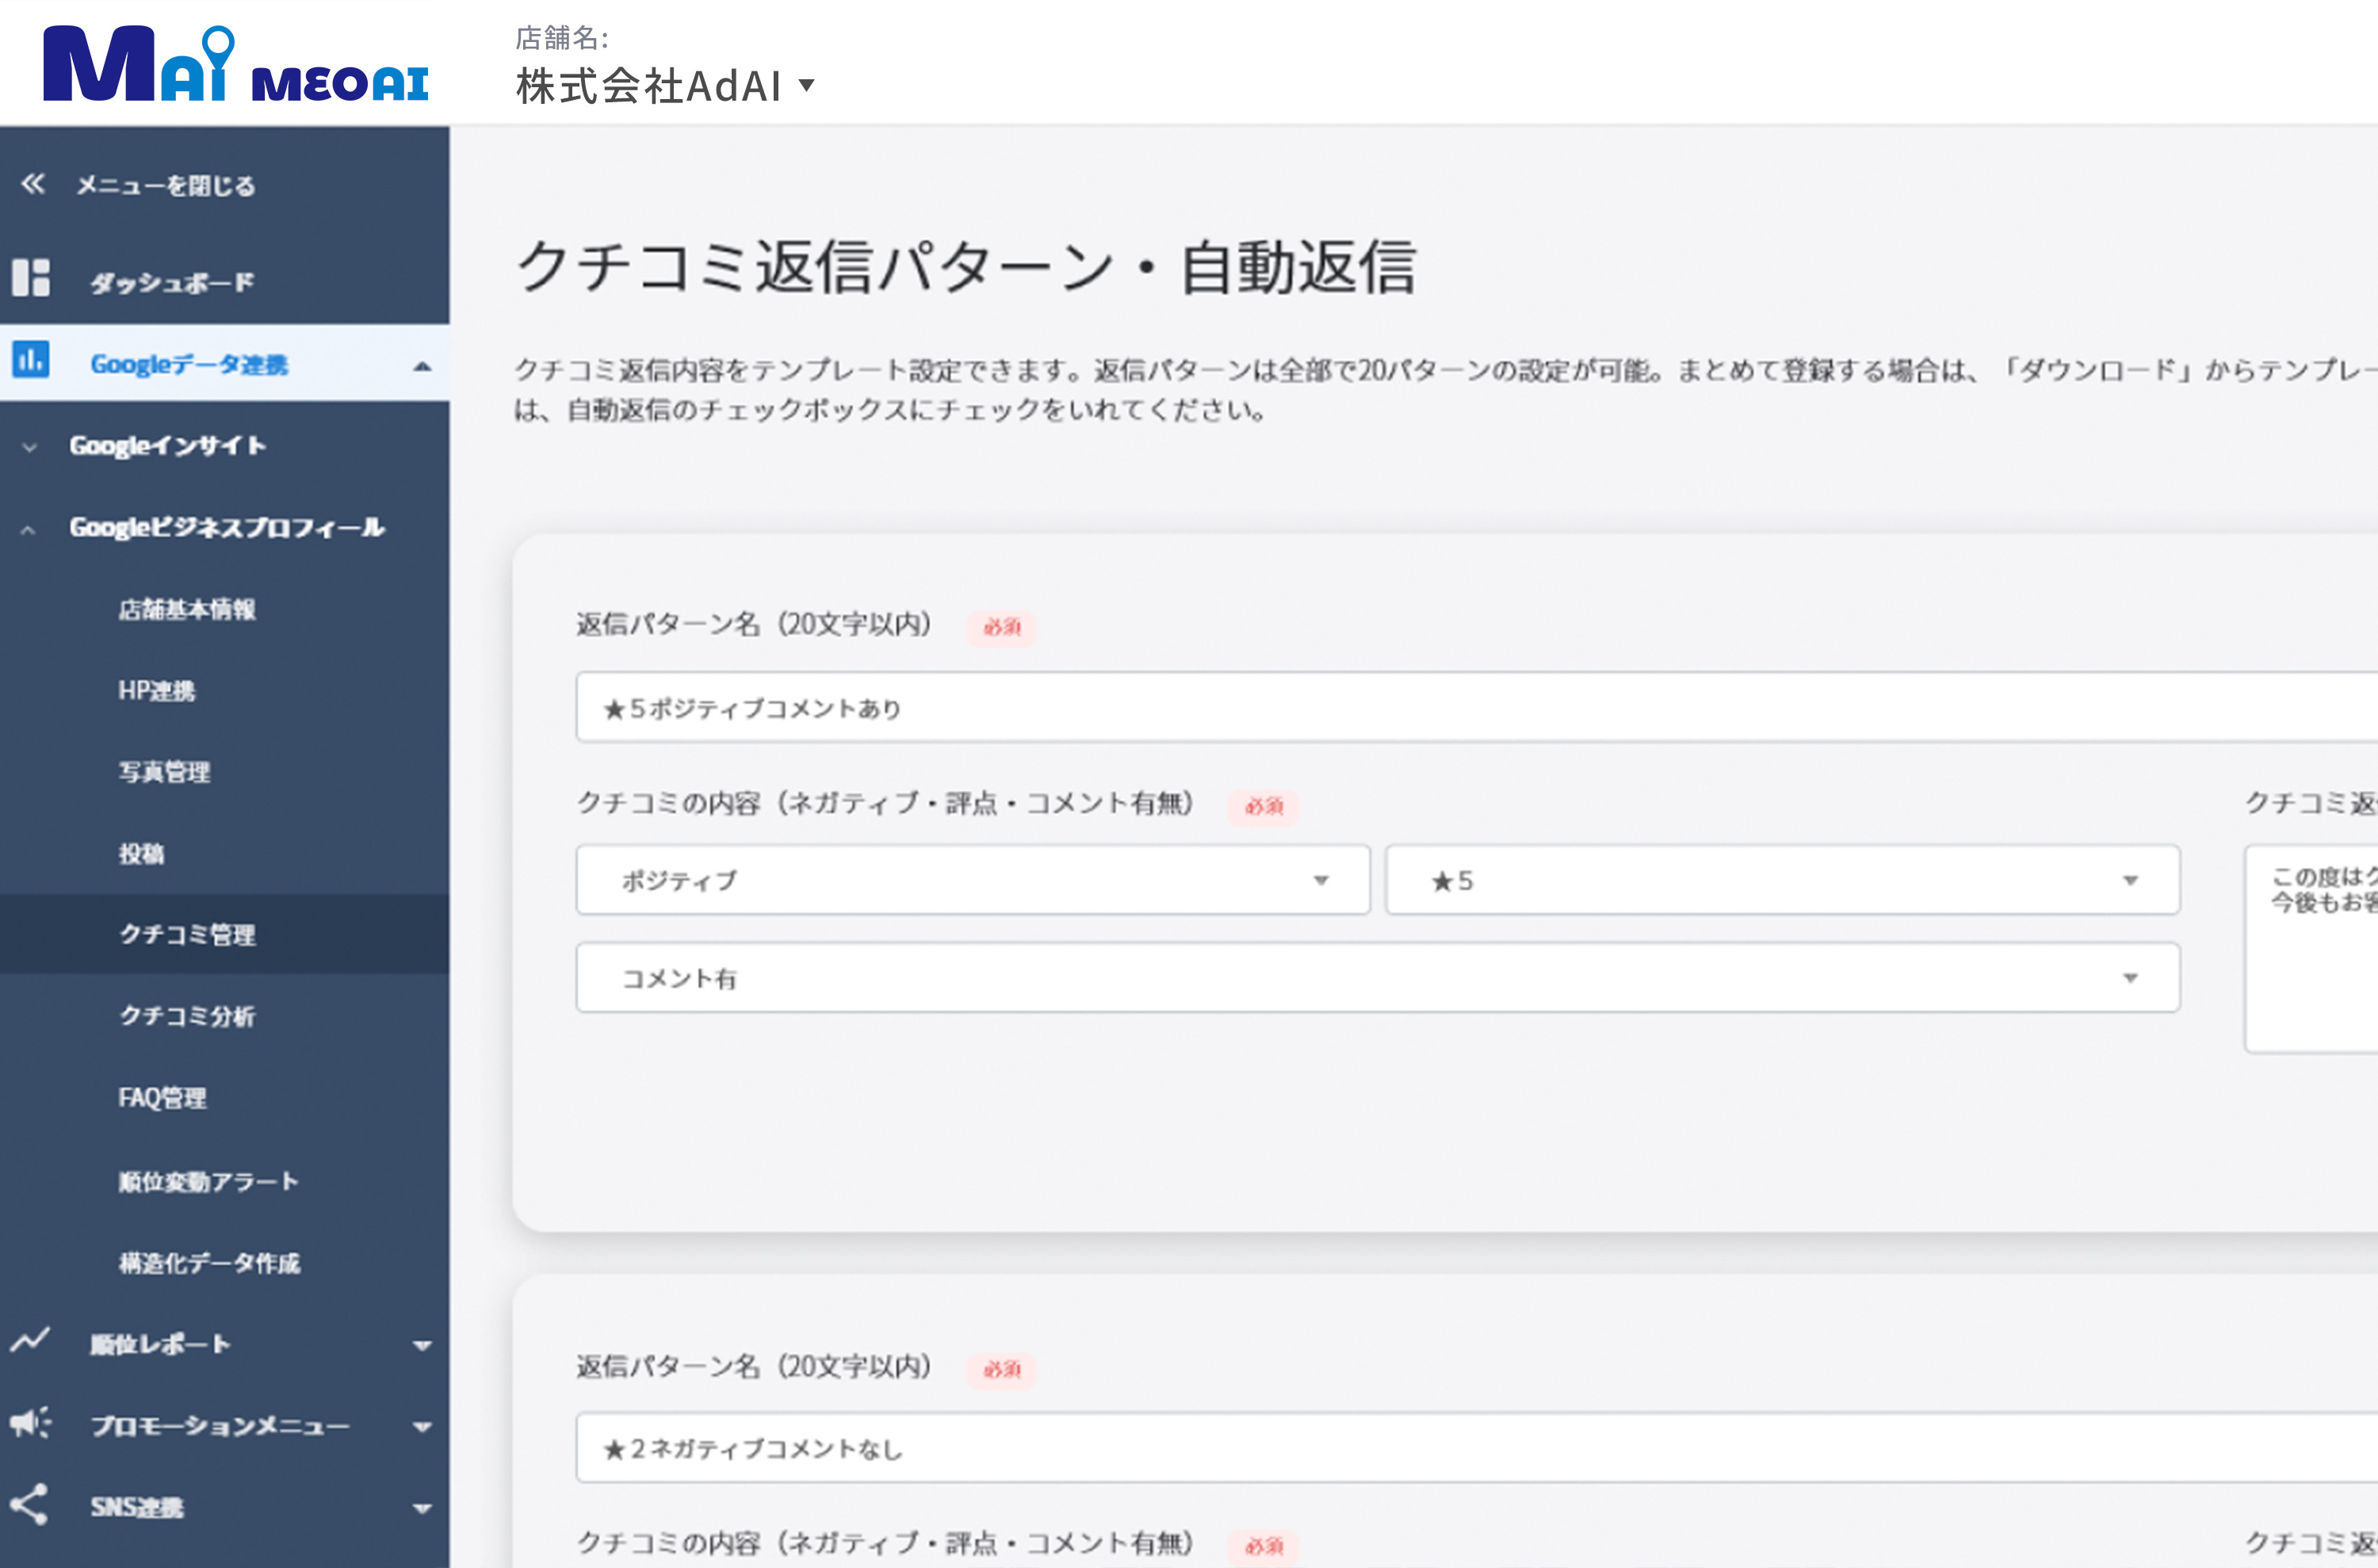Collapse menu with the double-chevron icon
The width and height of the screenshot is (2378, 1568).
click(33, 183)
